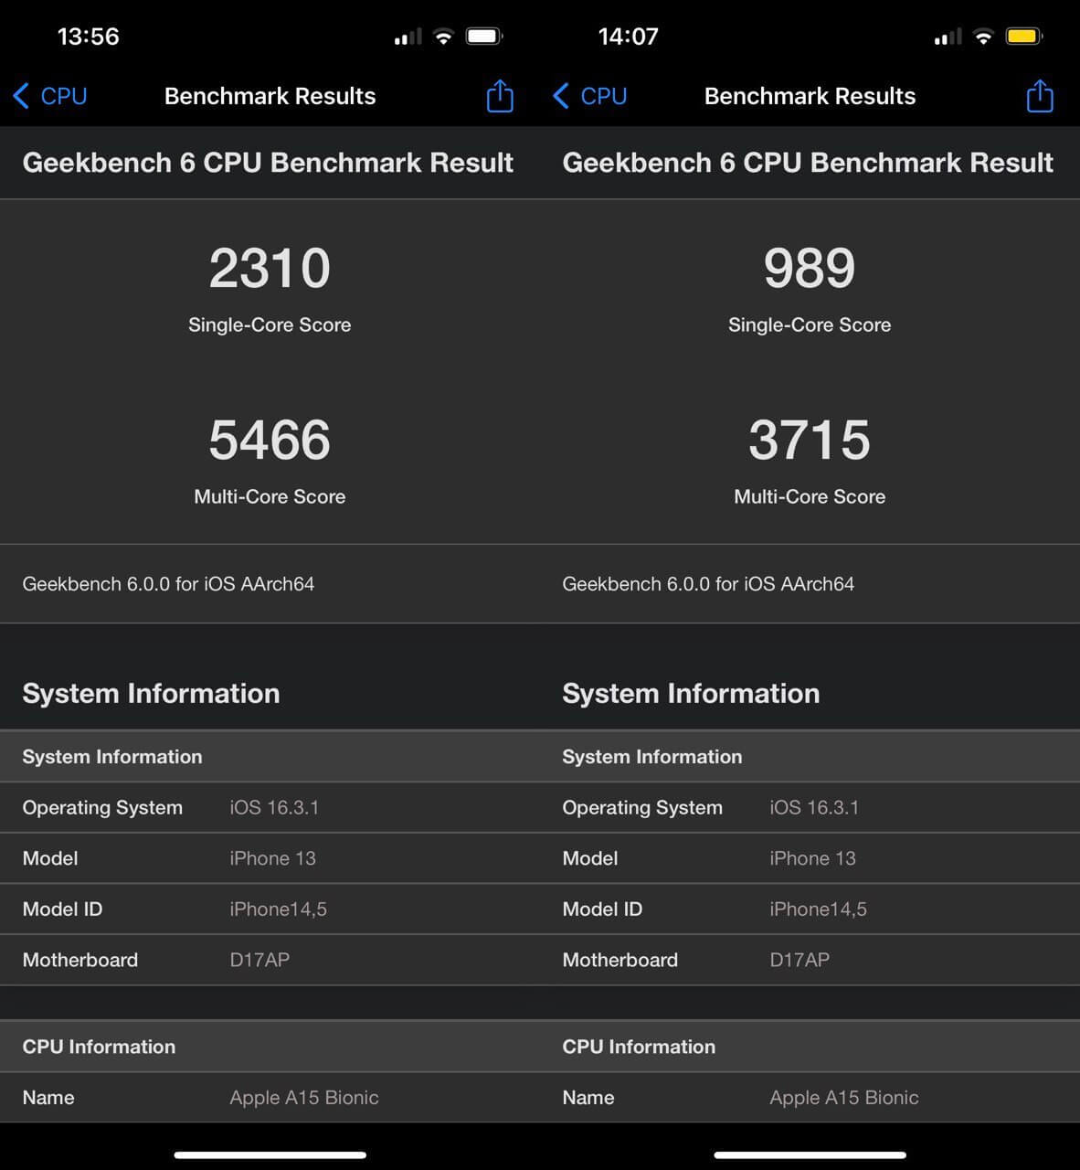Click the yellow low-power battery icon
1080x1170 pixels.
(1023, 37)
